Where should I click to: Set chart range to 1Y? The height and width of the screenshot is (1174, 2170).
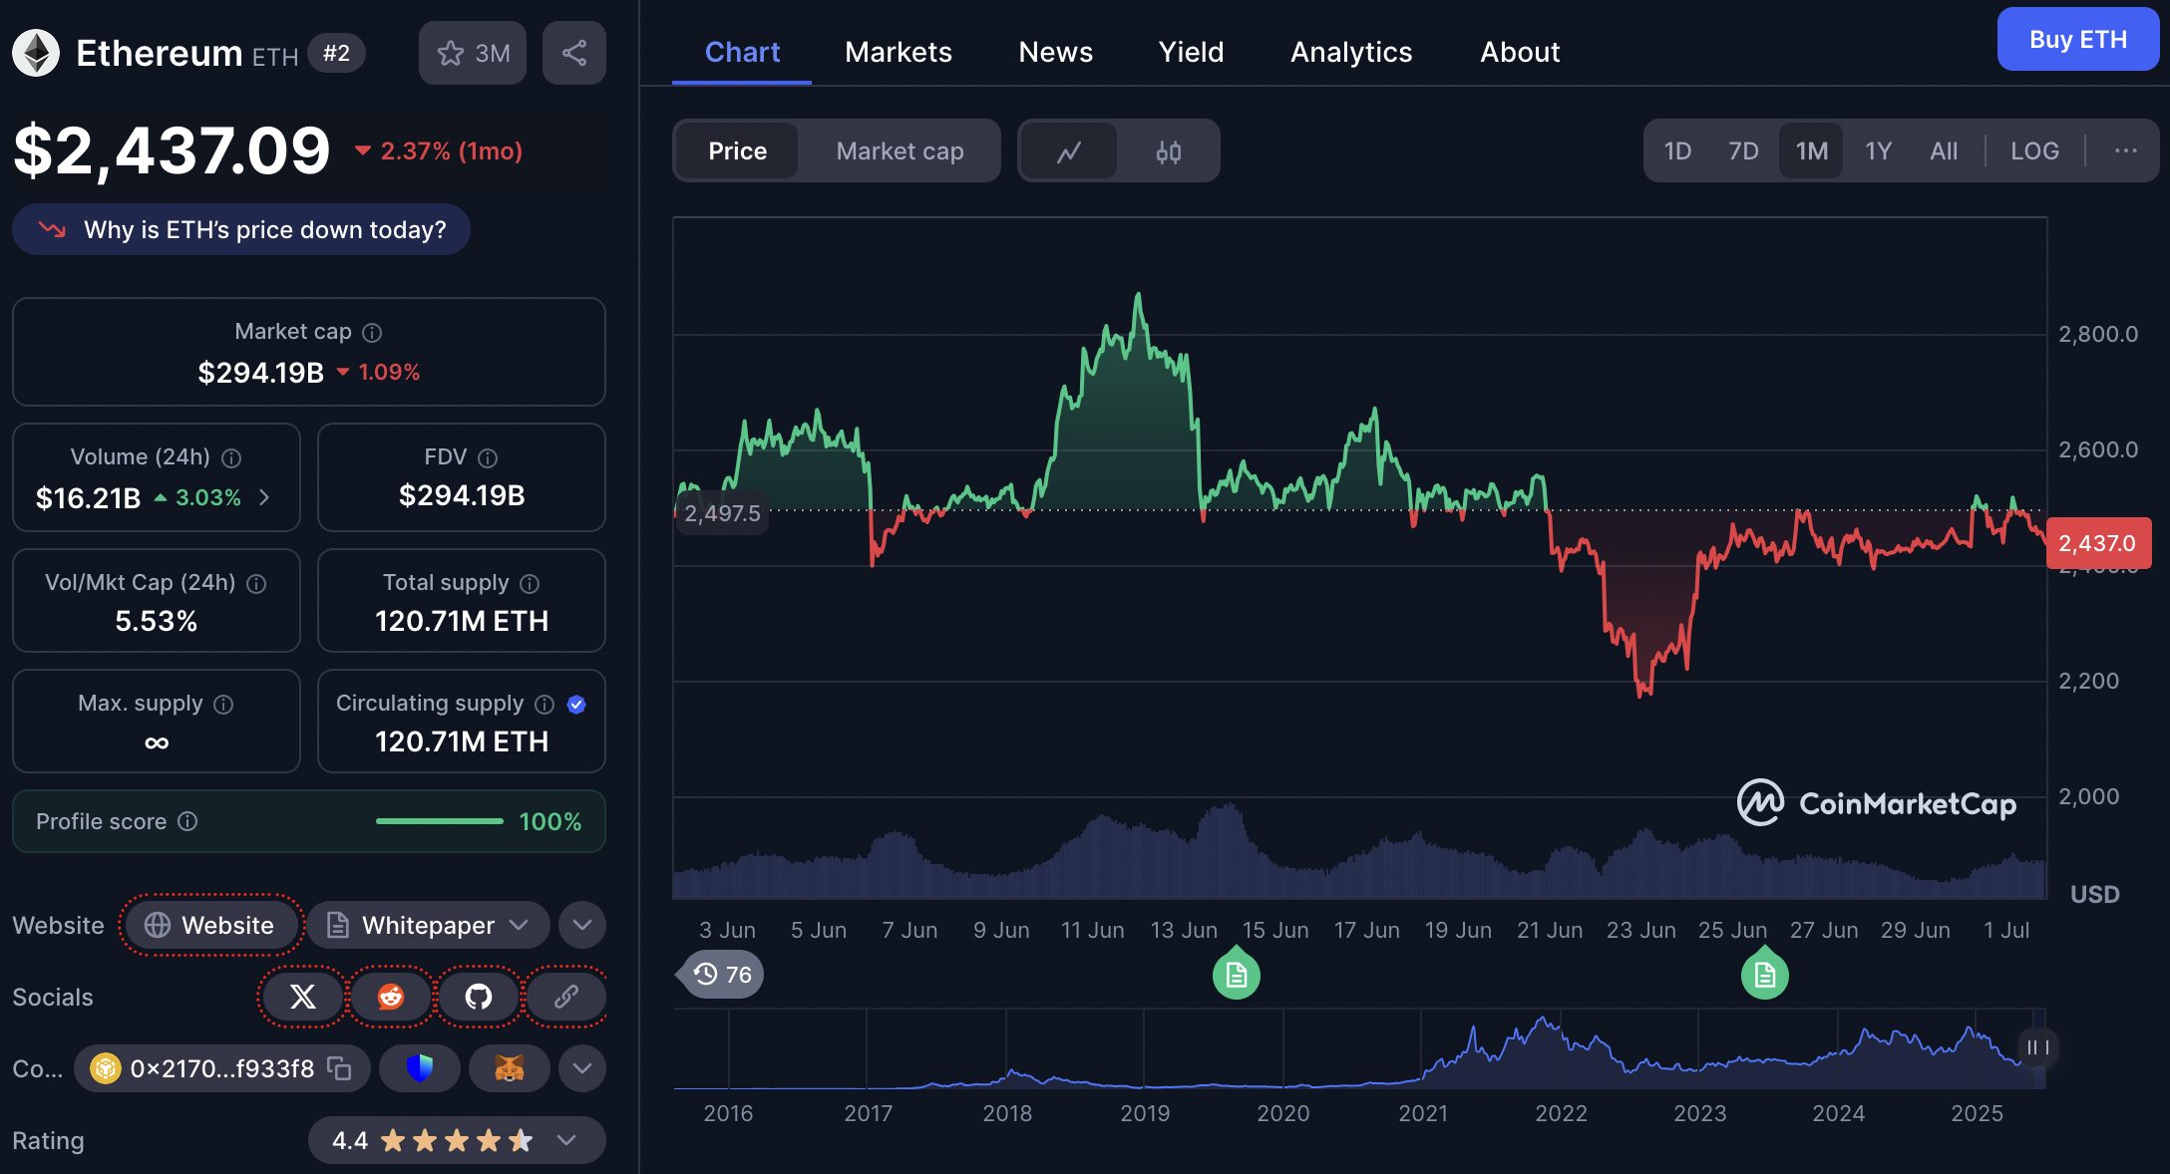tap(1879, 151)
